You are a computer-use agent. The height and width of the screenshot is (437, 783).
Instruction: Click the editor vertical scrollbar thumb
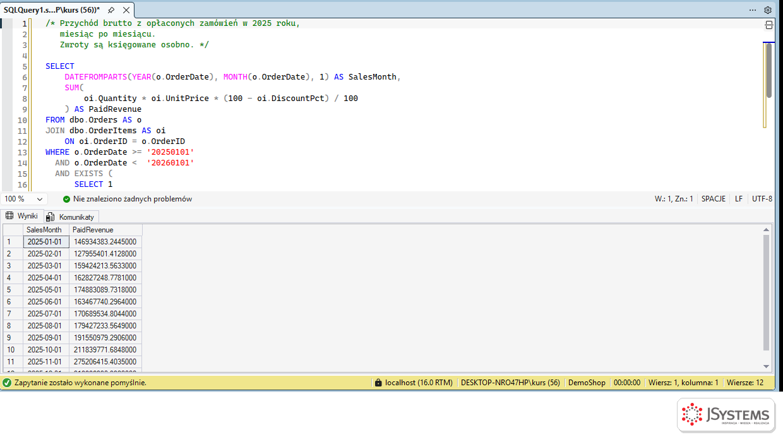(768, 70)
